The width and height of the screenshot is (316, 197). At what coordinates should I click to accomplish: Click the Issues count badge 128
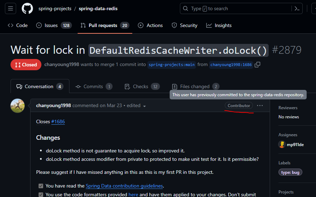(x=66, y=25)
